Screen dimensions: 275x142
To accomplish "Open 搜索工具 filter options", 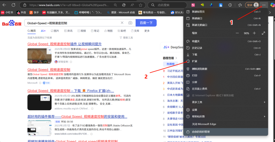I will [x=126, y=38].
